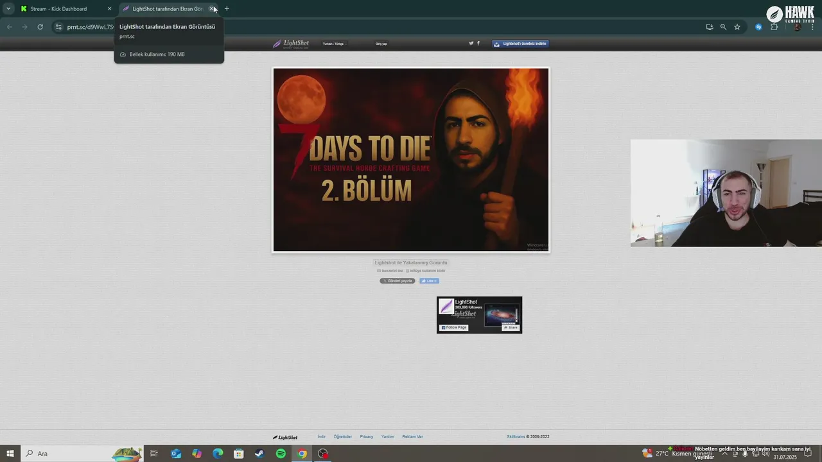Reload the prnt.sc page
822x462 pixels.
tap(40, 27)
